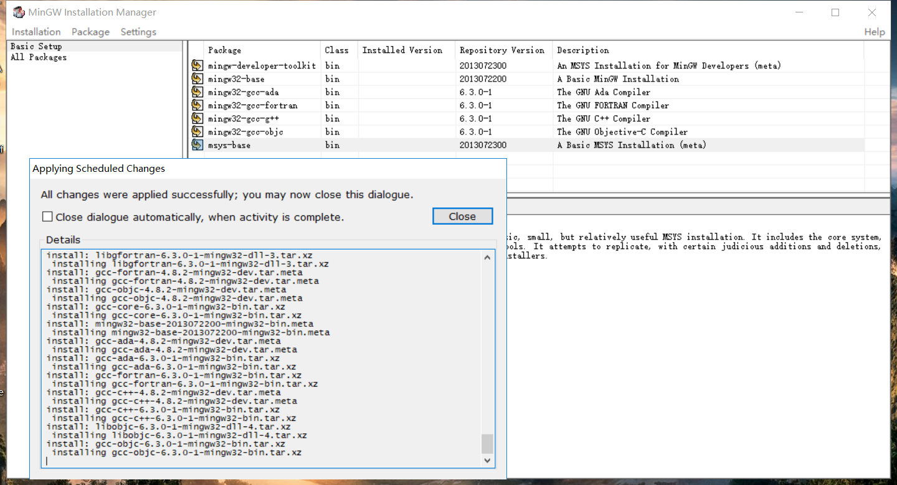Maximize the MinGW Installation Manager window
Screen dimensions: 897x485
click(835, 12)
